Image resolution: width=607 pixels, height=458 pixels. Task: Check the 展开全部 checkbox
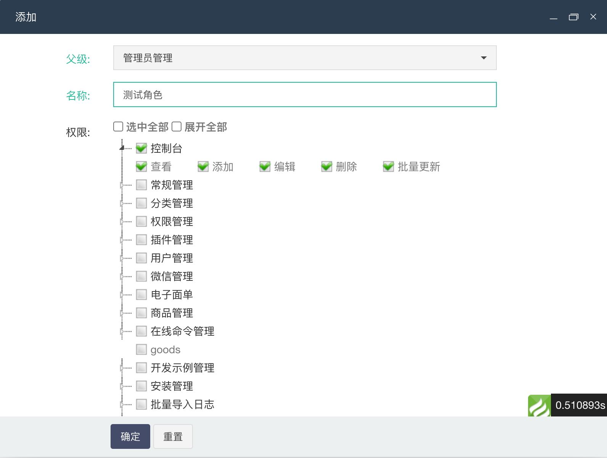(177, 127)
